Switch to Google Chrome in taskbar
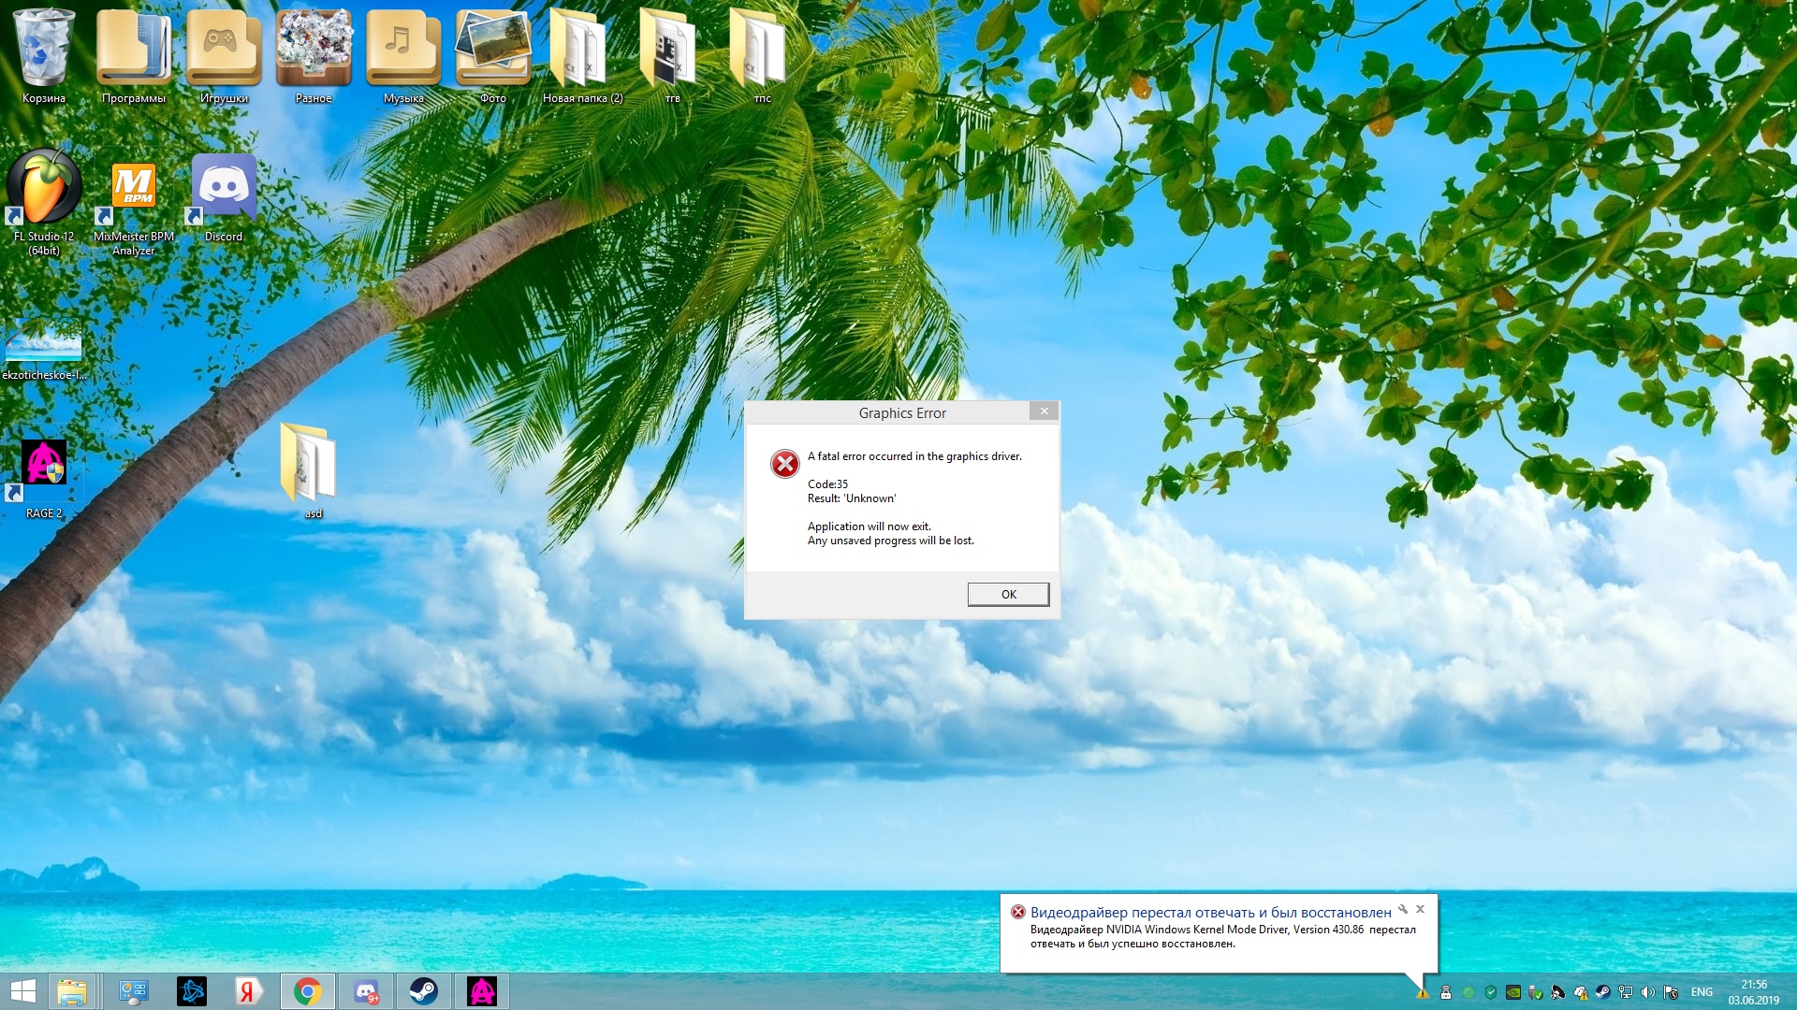The image size is (1797, 1010). (307, 991)
